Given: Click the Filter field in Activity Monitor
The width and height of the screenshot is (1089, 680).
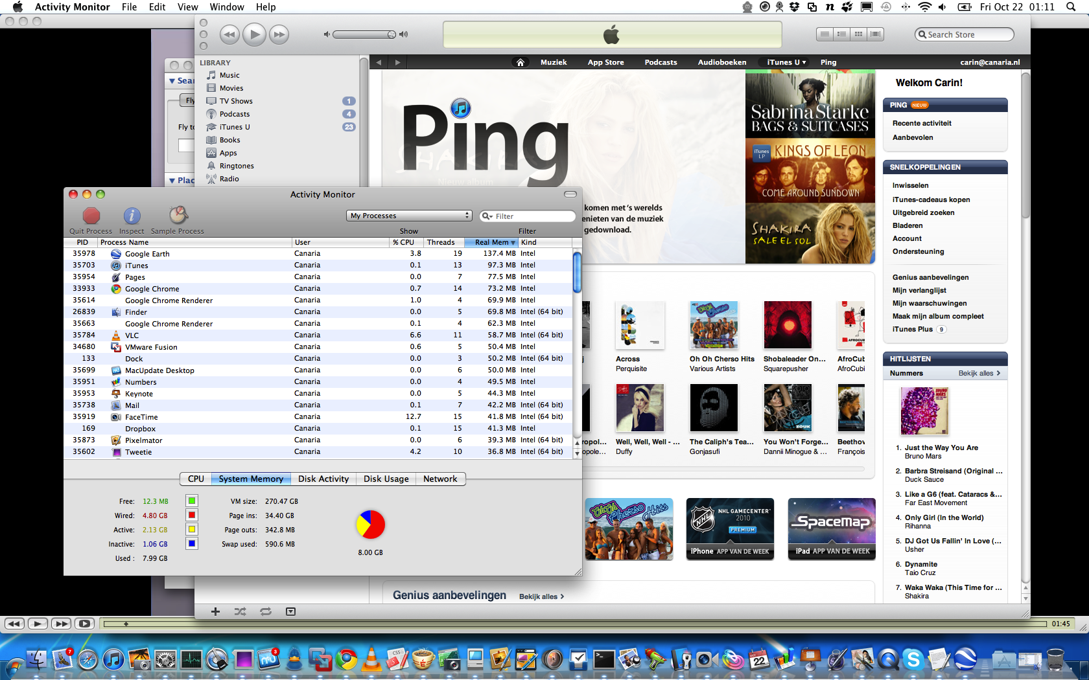Looking at the screenshot, I should [528, 216].
